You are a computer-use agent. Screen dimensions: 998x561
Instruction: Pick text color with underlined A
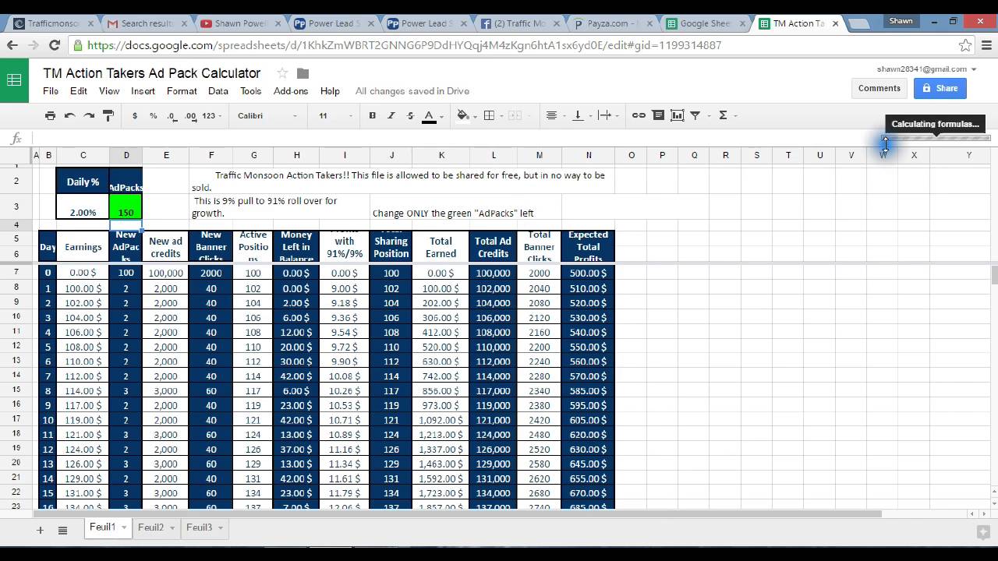coord(429,115)
